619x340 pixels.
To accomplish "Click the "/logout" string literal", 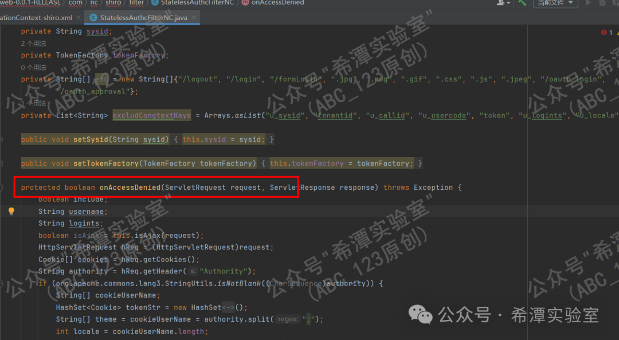I will pos(198,79).
